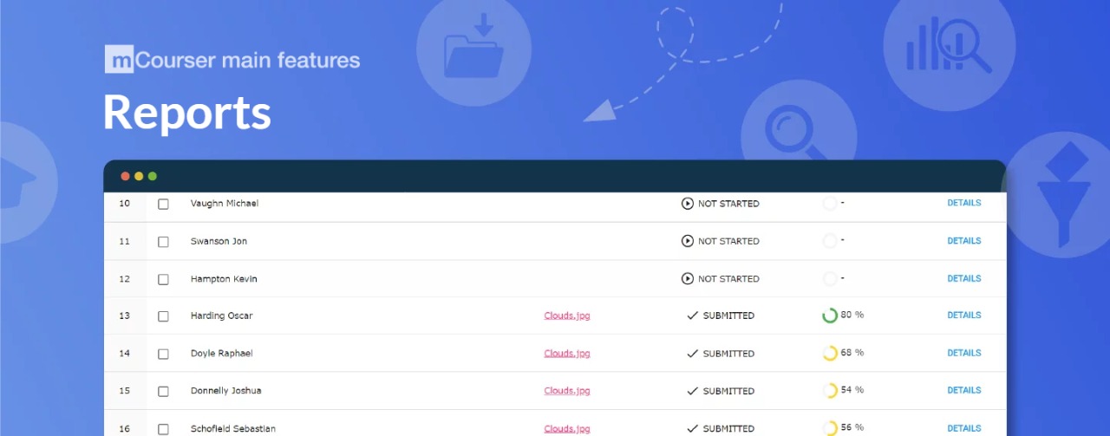Image resolution: width=1110 pixels, height=436 pixels.
Task: Select Donnelly Joshua's row checkbox
Action: 163,391
